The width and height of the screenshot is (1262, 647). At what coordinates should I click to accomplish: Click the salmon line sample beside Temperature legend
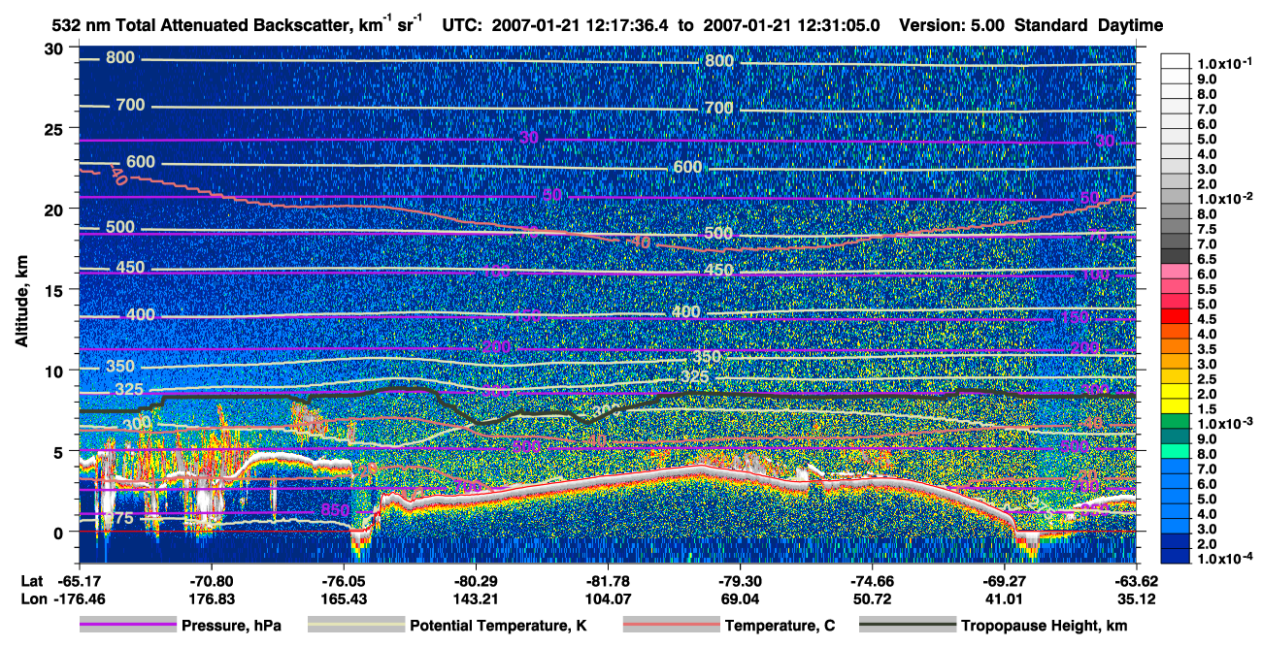(670, 626)
